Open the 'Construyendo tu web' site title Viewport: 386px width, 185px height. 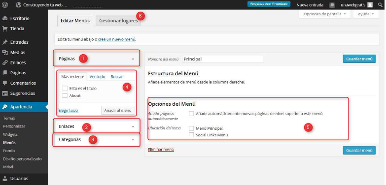pyautogui.click(x=45, y=5)
